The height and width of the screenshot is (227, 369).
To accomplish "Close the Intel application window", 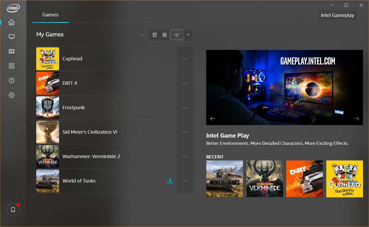I will coord(361,5).
